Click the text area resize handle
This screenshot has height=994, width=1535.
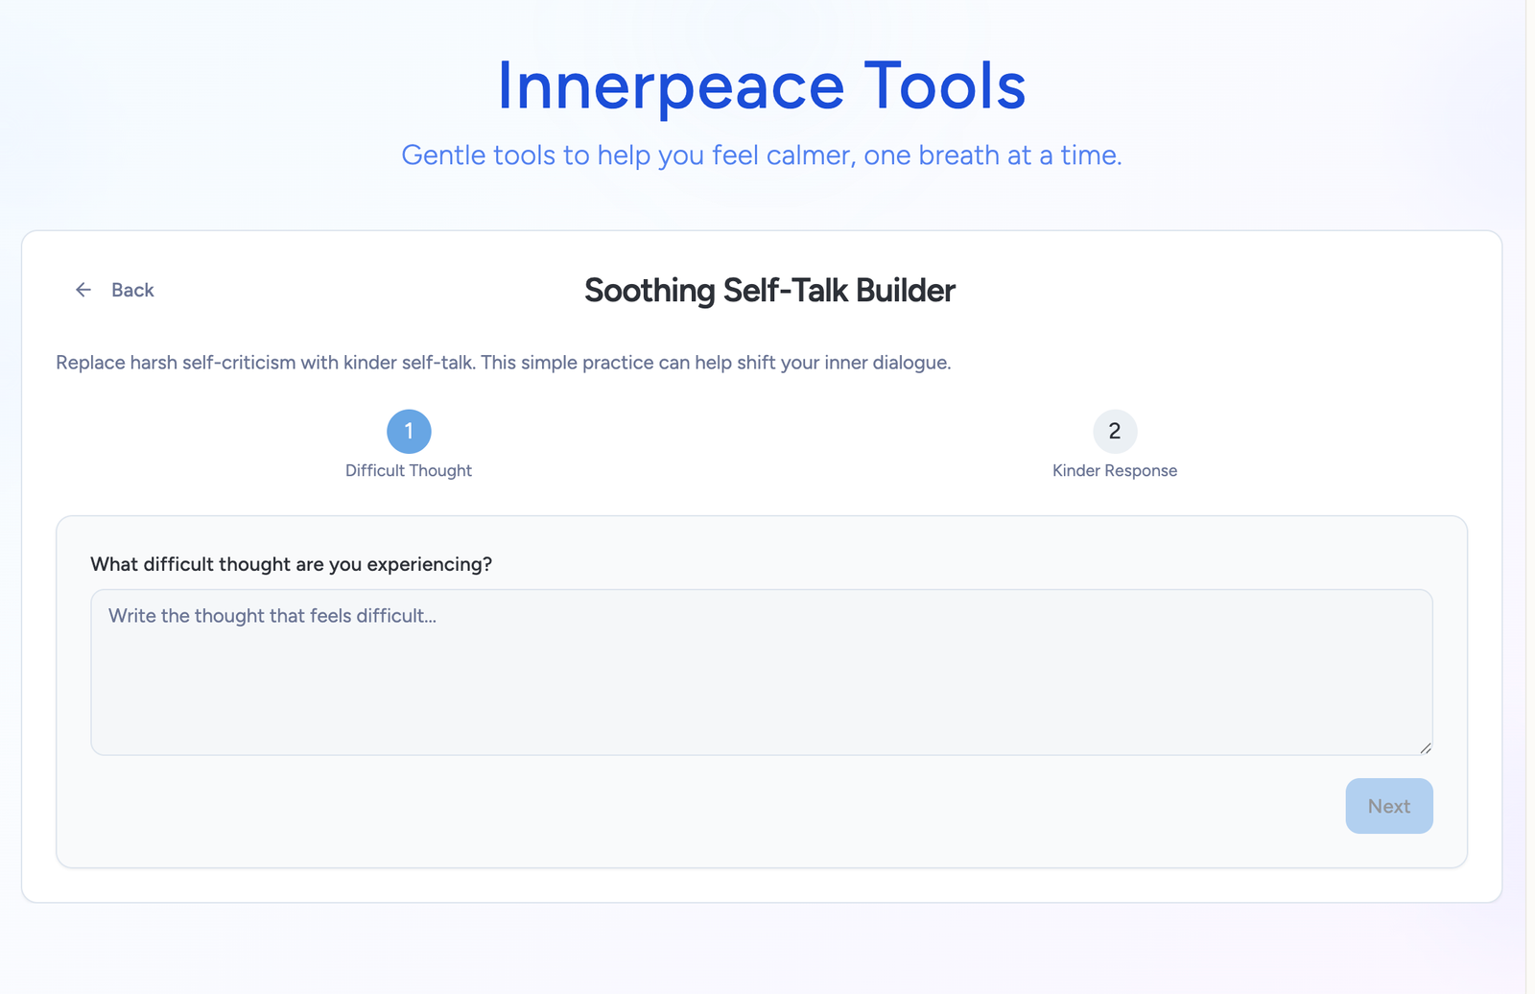[1426, 748]
